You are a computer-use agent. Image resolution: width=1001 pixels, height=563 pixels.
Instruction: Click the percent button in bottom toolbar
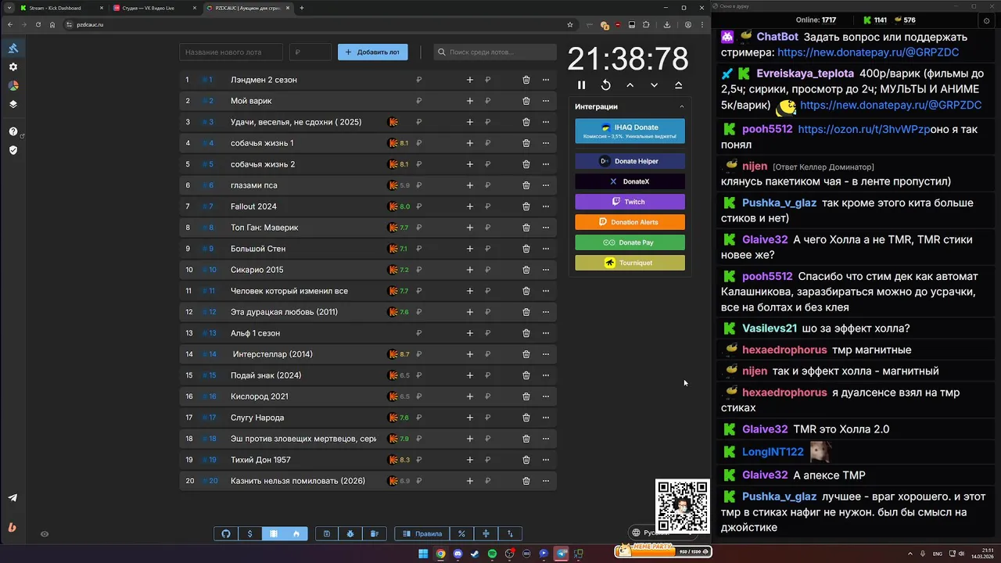coord(462,534)
